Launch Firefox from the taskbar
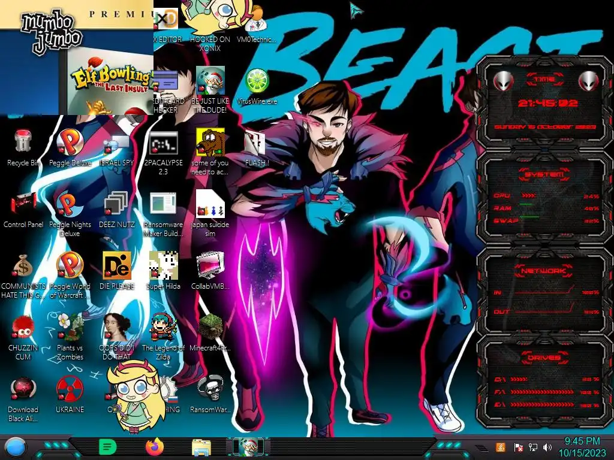Image resolution: width=614 pixels, height=460 pixels. click(x=155, y=447)
